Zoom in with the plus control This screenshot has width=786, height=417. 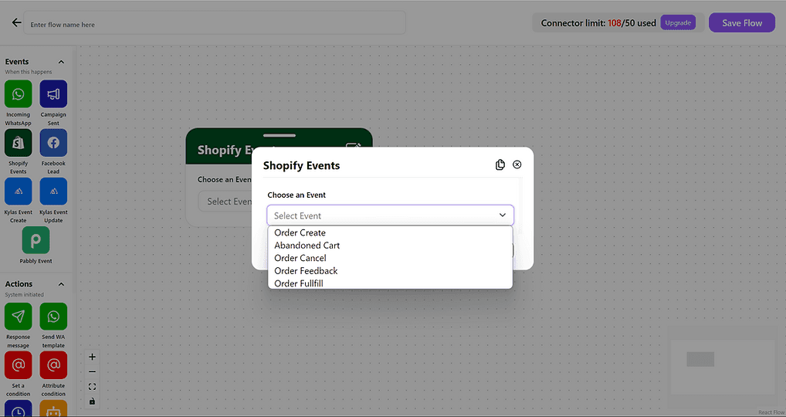92,357
